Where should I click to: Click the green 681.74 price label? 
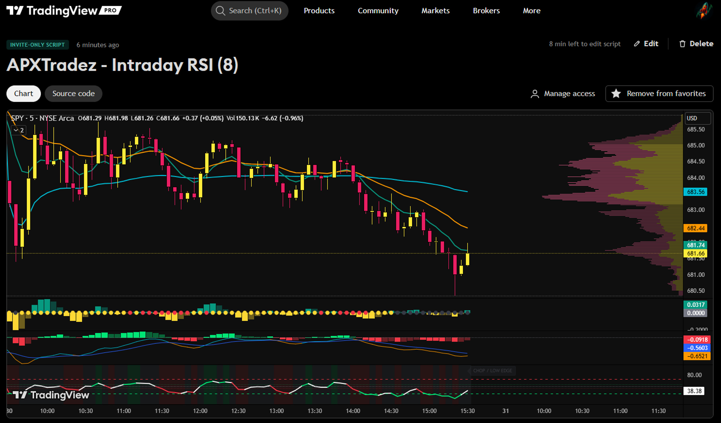695,245
